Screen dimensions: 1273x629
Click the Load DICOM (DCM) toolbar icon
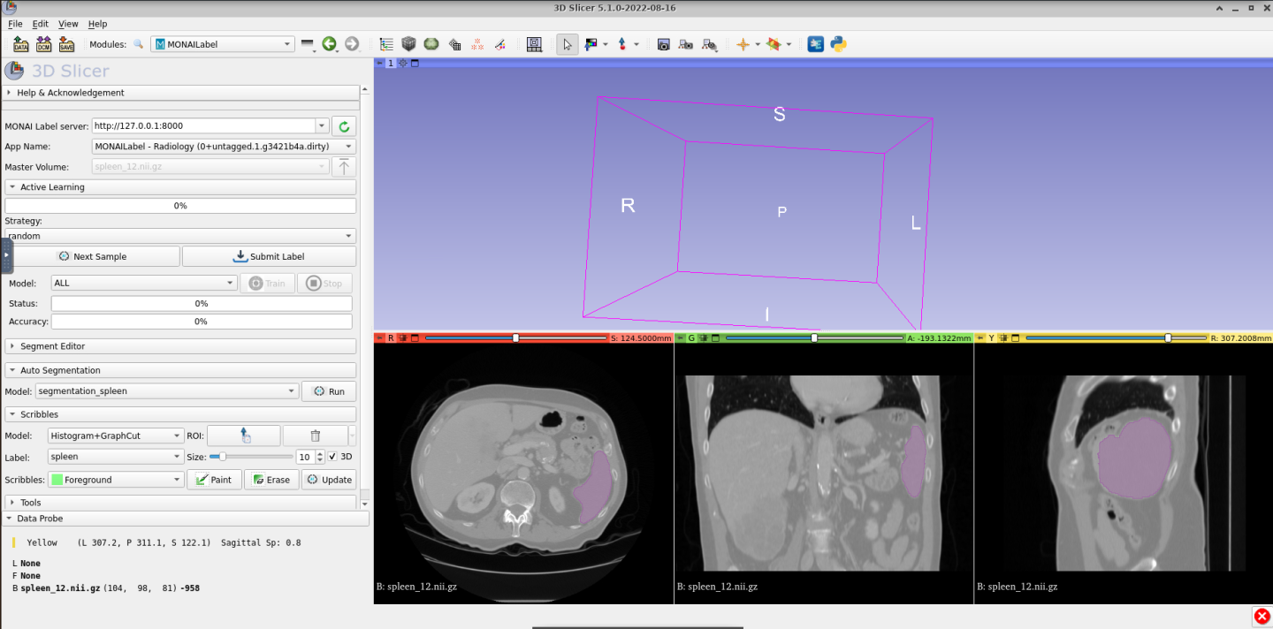(43, 44)
